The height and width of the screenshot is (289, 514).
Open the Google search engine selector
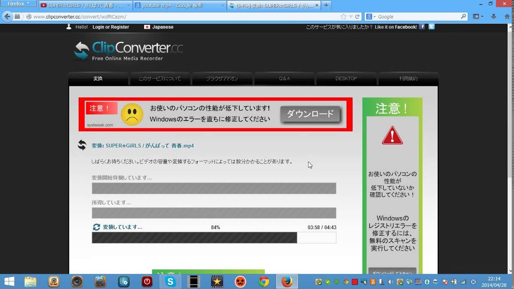371,17
